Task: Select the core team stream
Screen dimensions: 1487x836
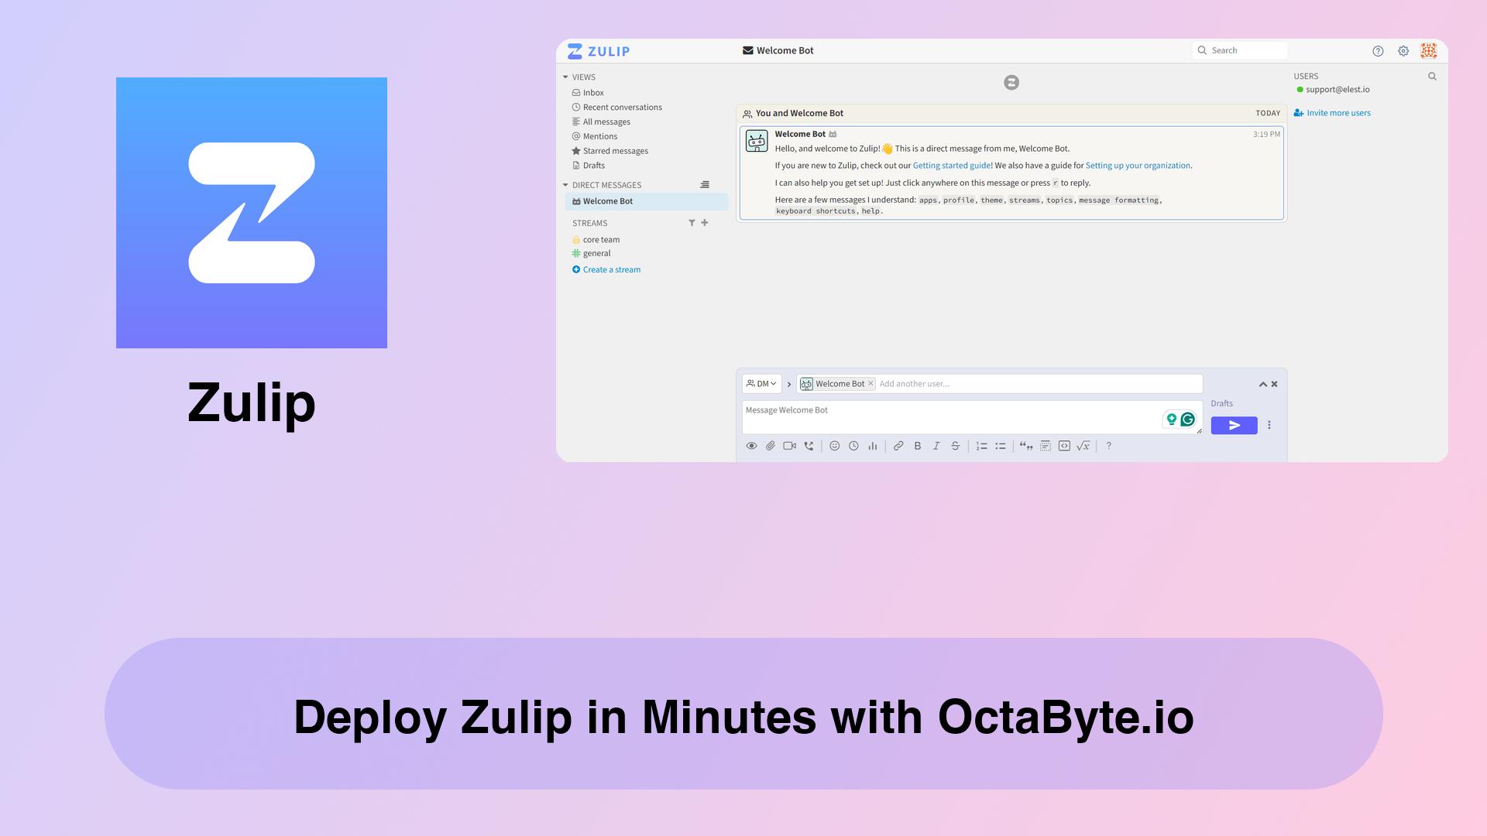Action: click(600, 239)
